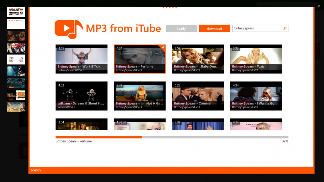Open the white strip screenshot with two figures
Viewport: 324px width, 182px height.
point(16,59)
